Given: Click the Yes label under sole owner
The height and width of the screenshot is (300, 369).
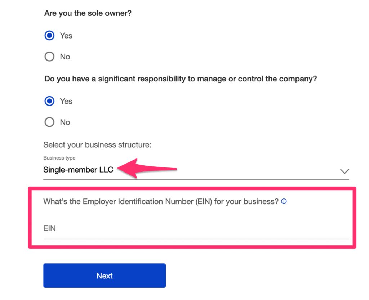Looking at the screenshot, I should pyautogui.click(x=66, y=36).
